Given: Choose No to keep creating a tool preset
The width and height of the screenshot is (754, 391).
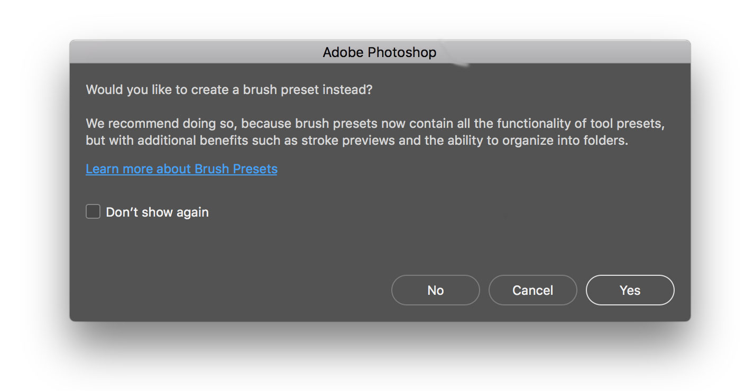Looking at the screenshot, I should (x=435, y=290).
